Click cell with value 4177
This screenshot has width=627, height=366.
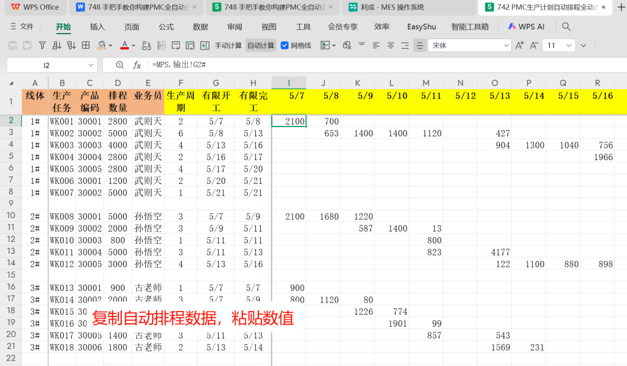495,252
